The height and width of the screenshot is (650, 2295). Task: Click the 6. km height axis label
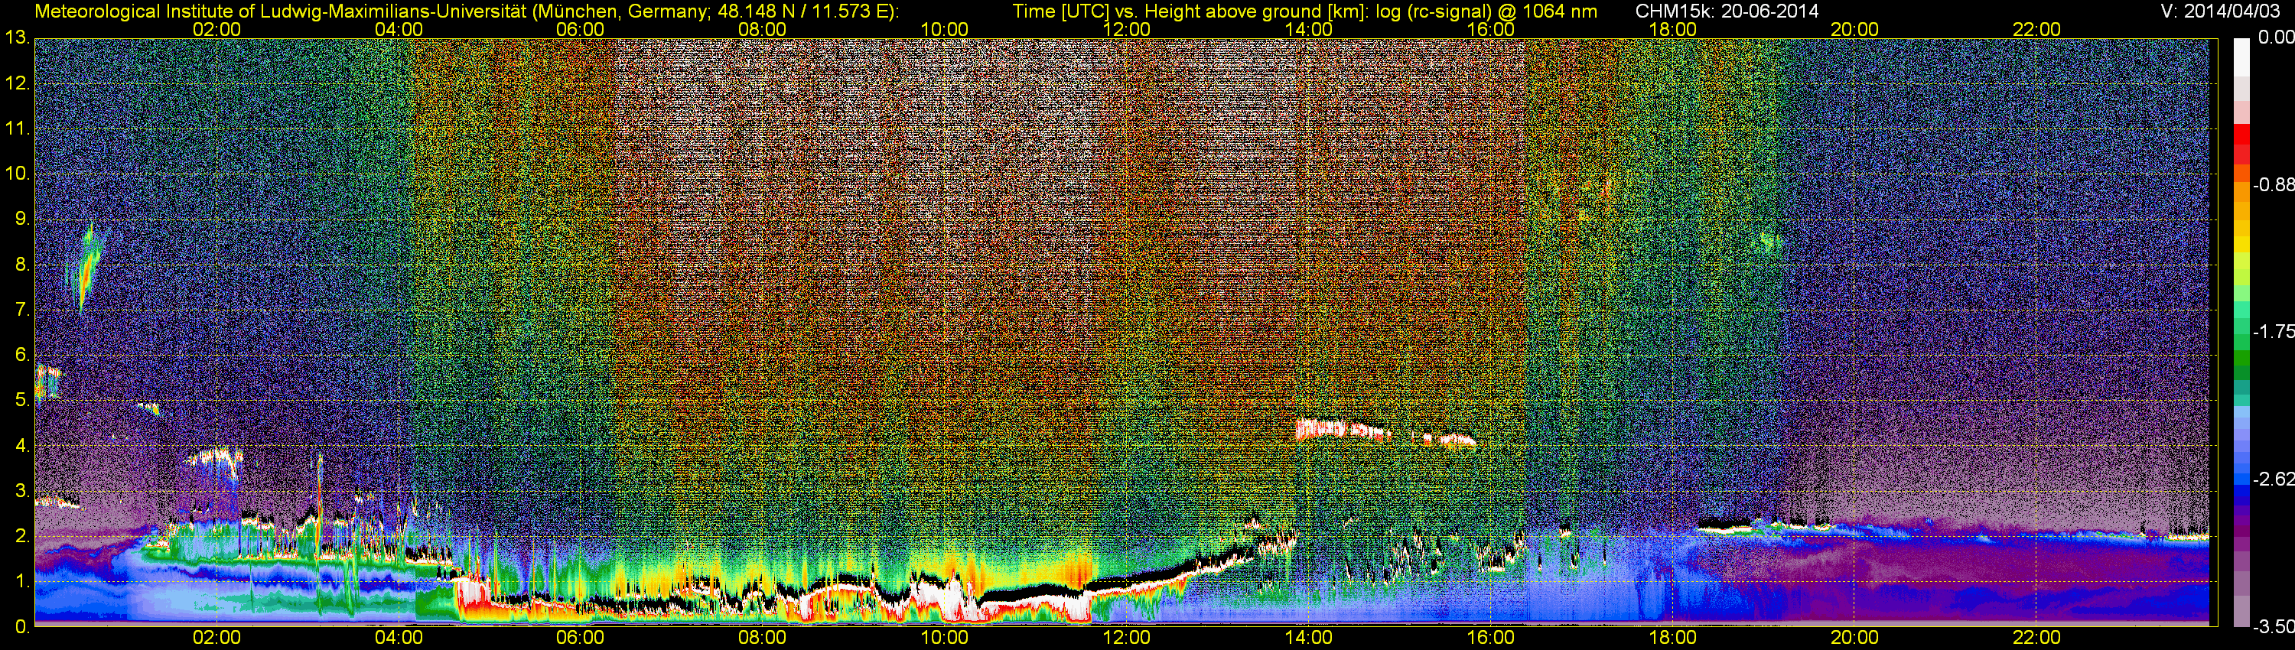click(21, 356)
